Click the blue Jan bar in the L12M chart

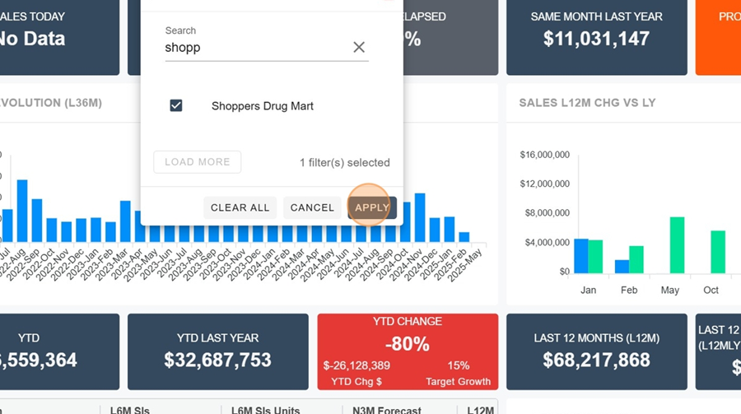(x=581, y=256)
